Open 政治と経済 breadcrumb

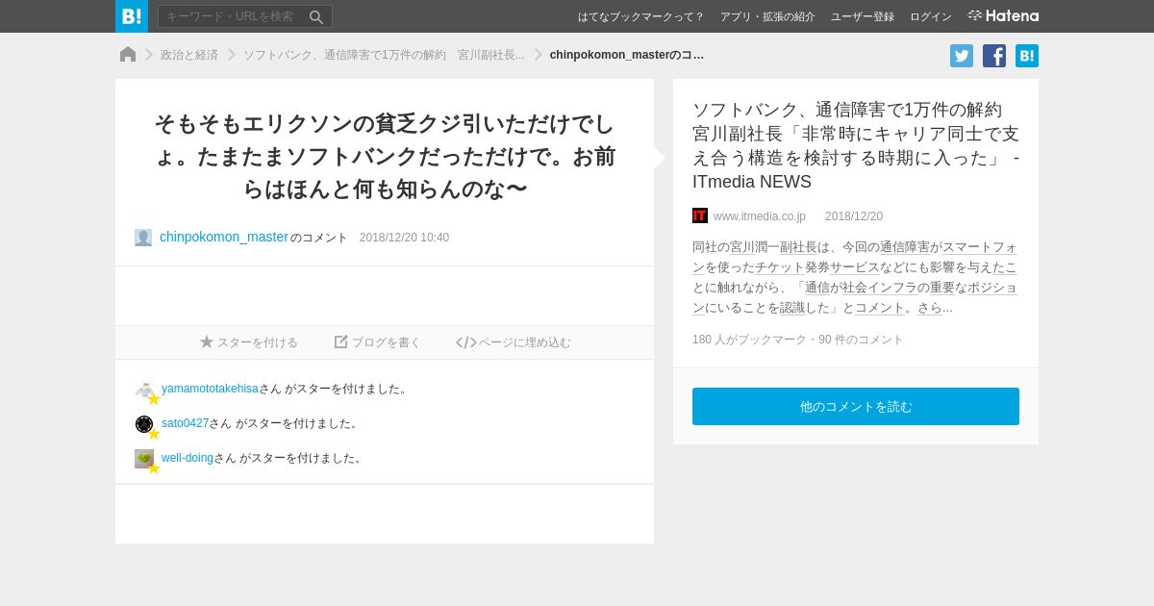(x=189, y=55)
